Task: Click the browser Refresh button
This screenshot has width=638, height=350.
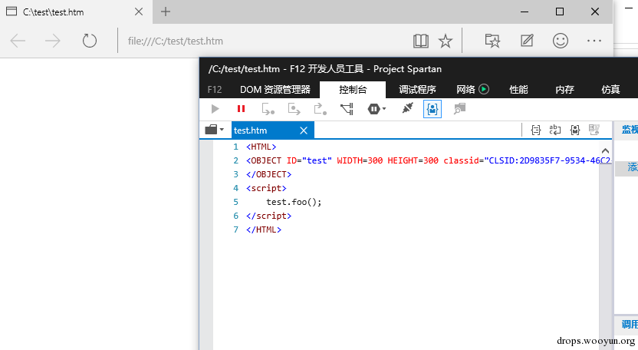Action: coord(90,41)
